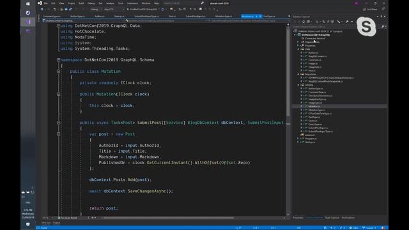Image resolution: width=409 pixels, height=230 pixels.
Task: Collapse the namespace DotNetConf2019.GraphQL.Schema block
Action: [58, 60]
